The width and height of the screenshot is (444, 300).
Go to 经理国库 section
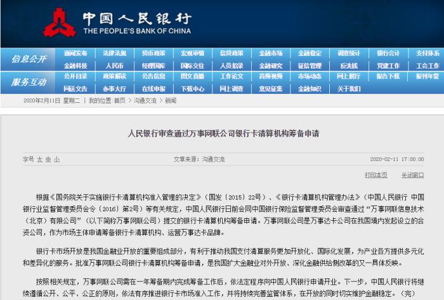[153, 66]
